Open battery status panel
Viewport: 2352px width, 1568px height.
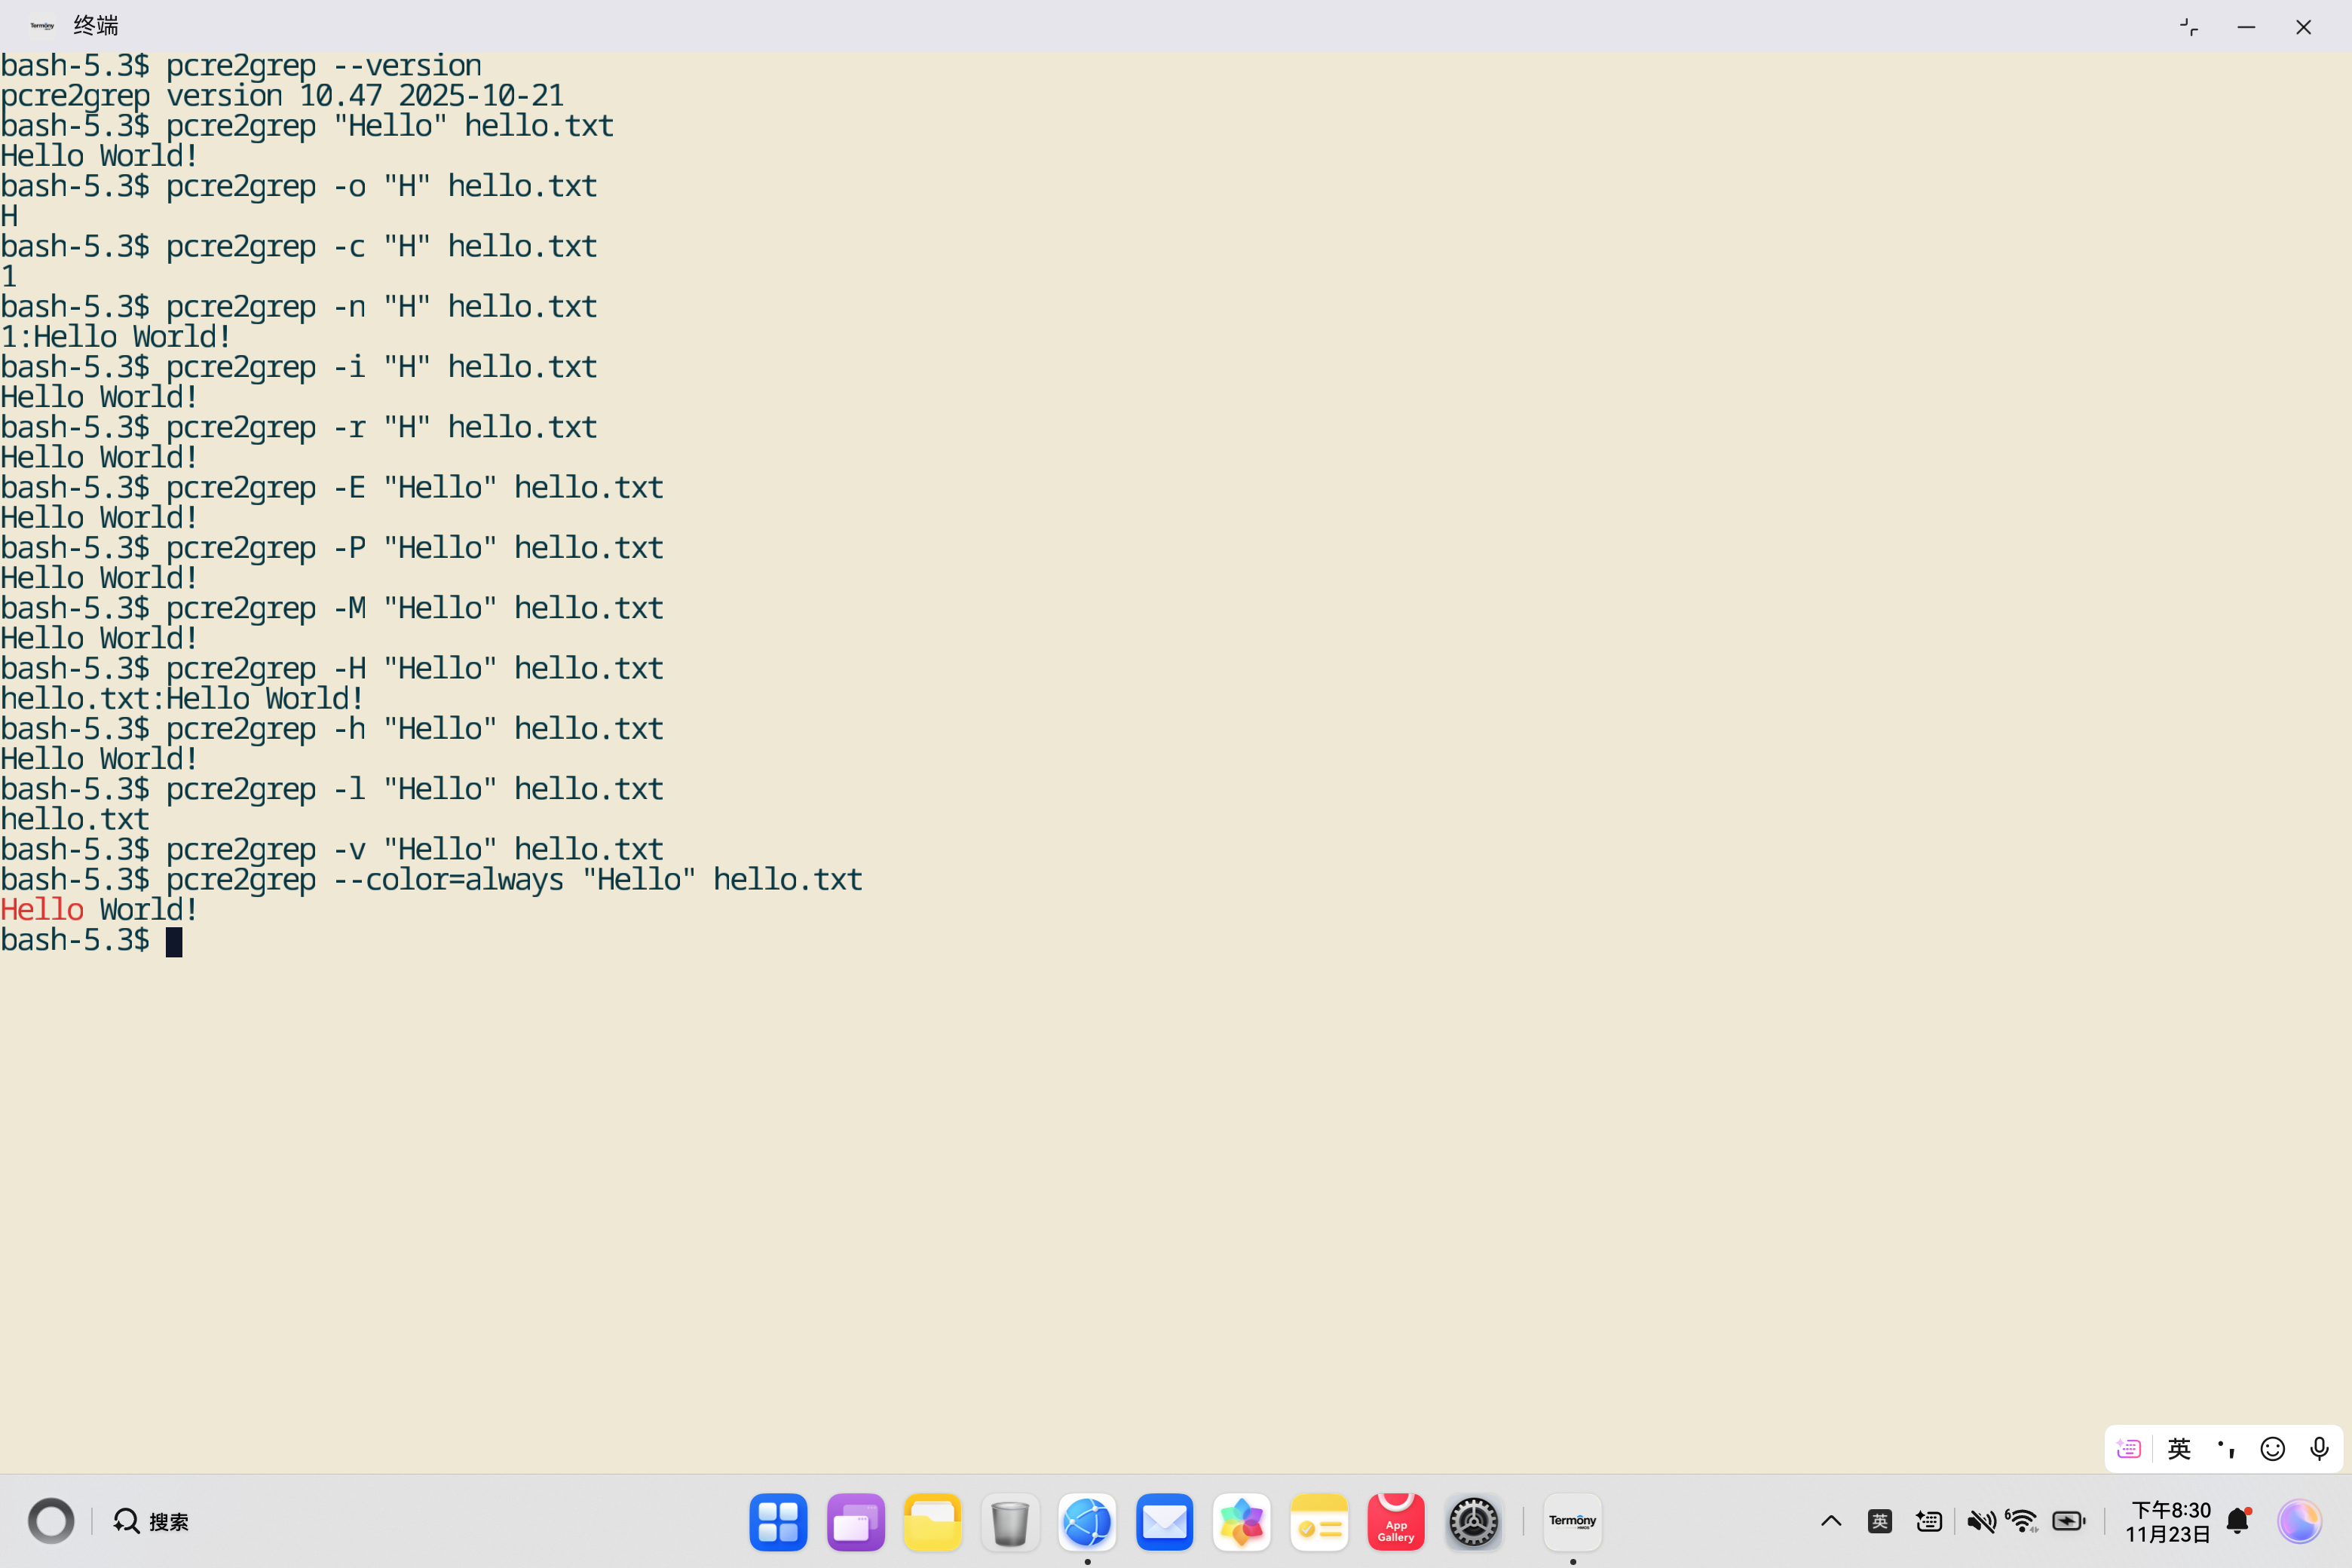pos(2068,1521)
